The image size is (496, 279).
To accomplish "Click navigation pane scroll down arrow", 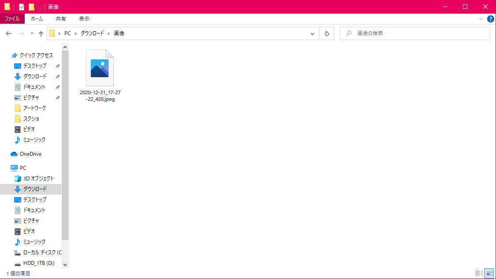I will [x=65, y=265].
